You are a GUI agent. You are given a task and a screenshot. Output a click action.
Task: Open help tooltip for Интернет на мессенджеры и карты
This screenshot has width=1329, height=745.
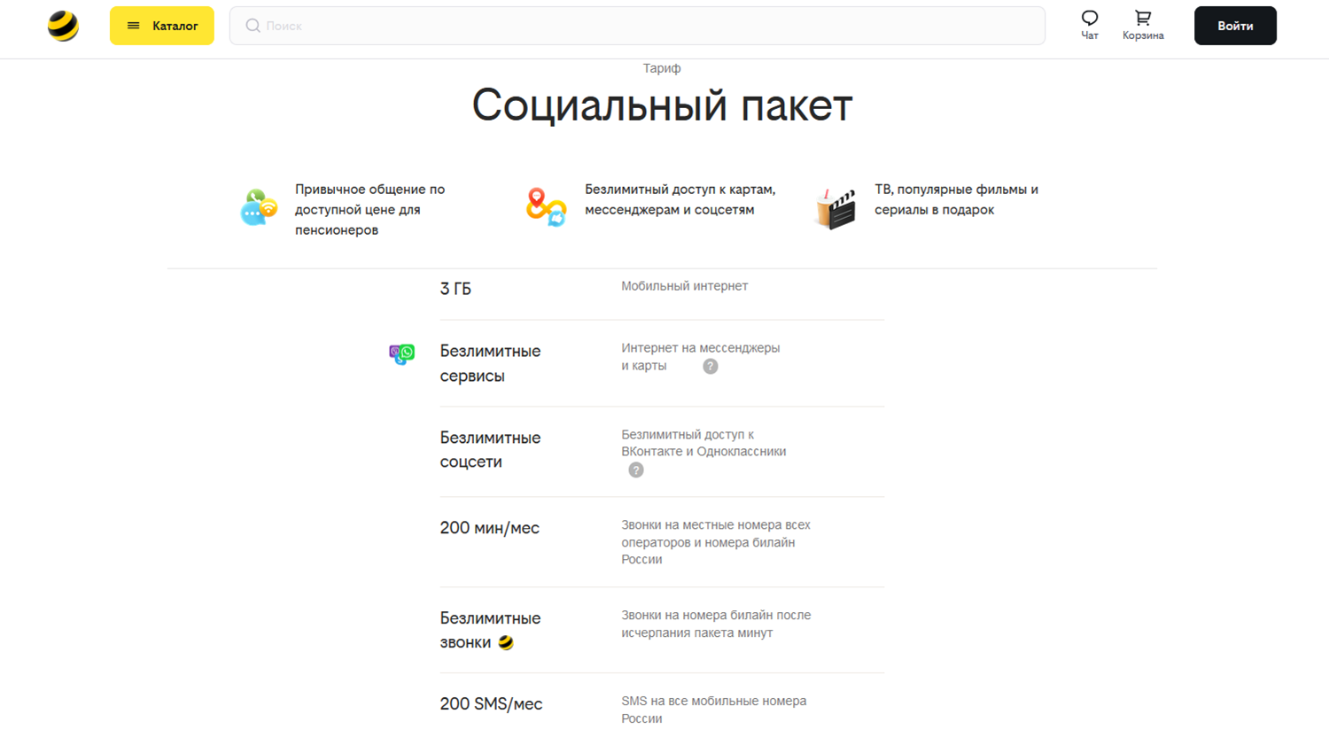pyautogui.click(x=711, y=367)
